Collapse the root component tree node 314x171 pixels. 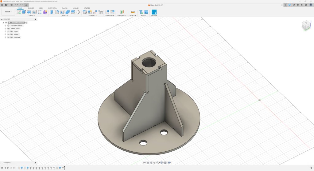(3, 23)
